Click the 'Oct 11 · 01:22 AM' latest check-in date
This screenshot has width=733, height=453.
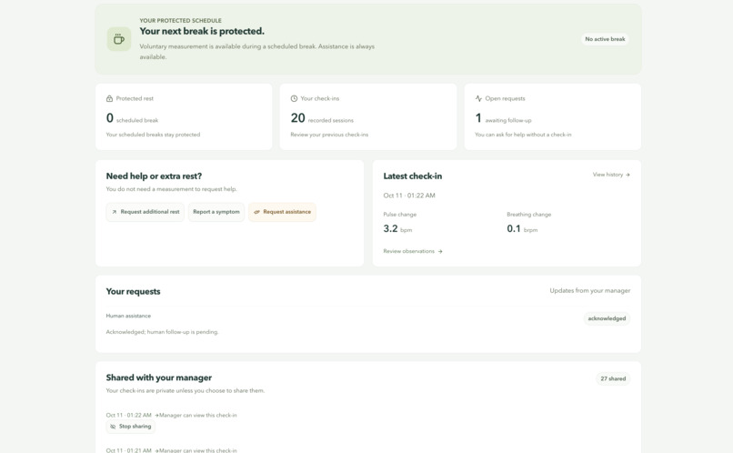point(409,196)
